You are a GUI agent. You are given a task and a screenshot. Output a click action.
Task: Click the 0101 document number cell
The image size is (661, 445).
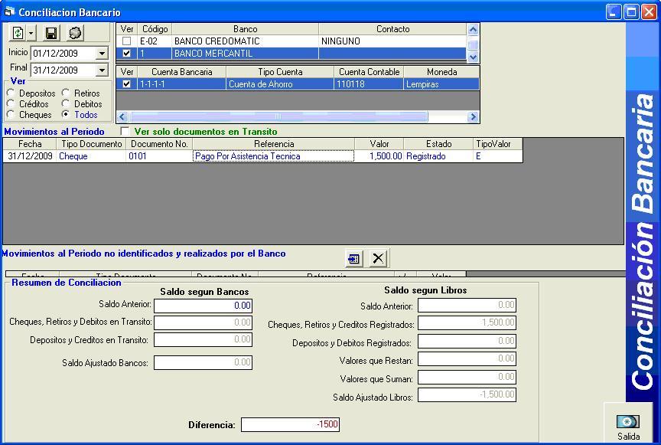[x=159, y=156]
